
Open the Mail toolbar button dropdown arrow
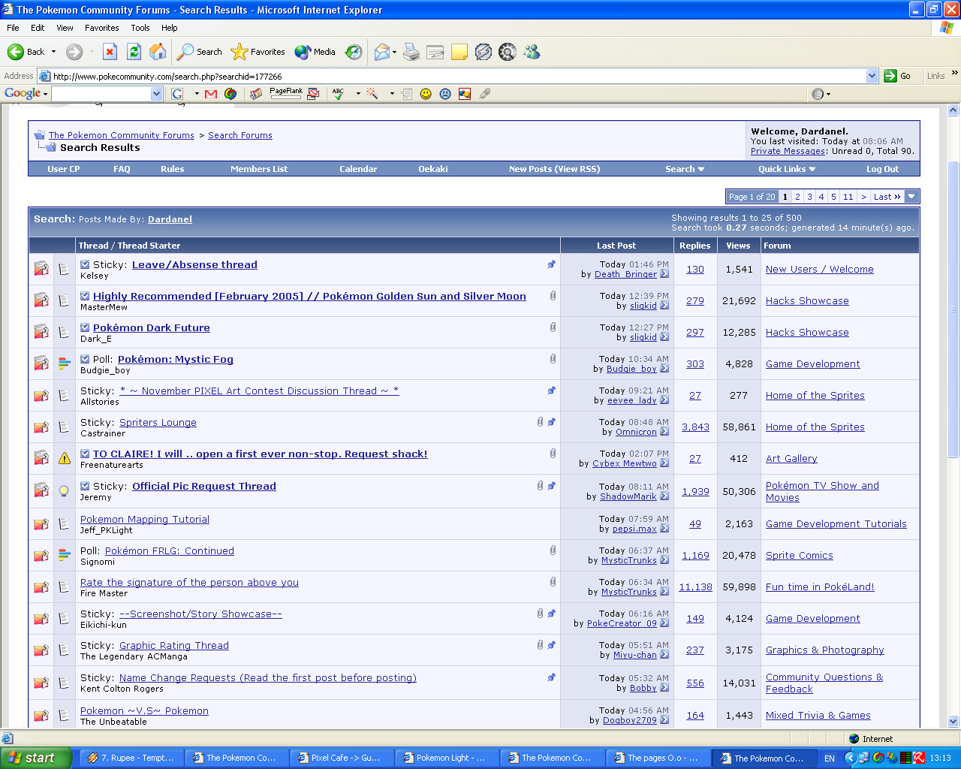tap(395, 52)
